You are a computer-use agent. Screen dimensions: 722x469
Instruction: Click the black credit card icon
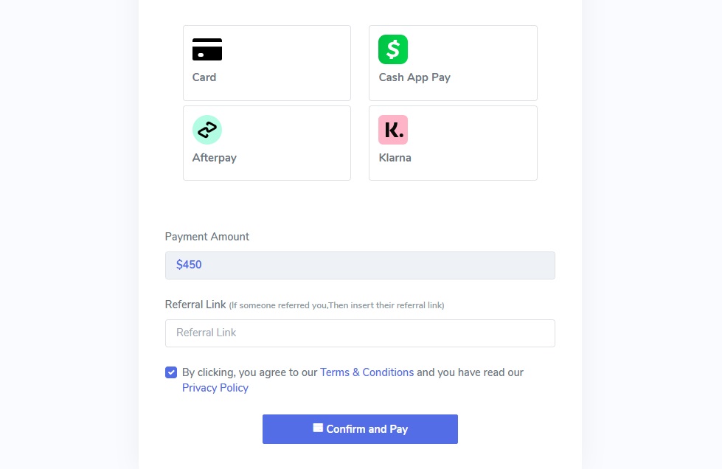(207, 49)
